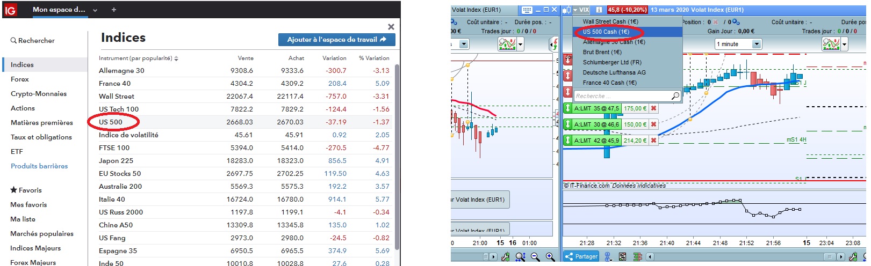Open the indicators icon in right chart window

click(831, 45)
